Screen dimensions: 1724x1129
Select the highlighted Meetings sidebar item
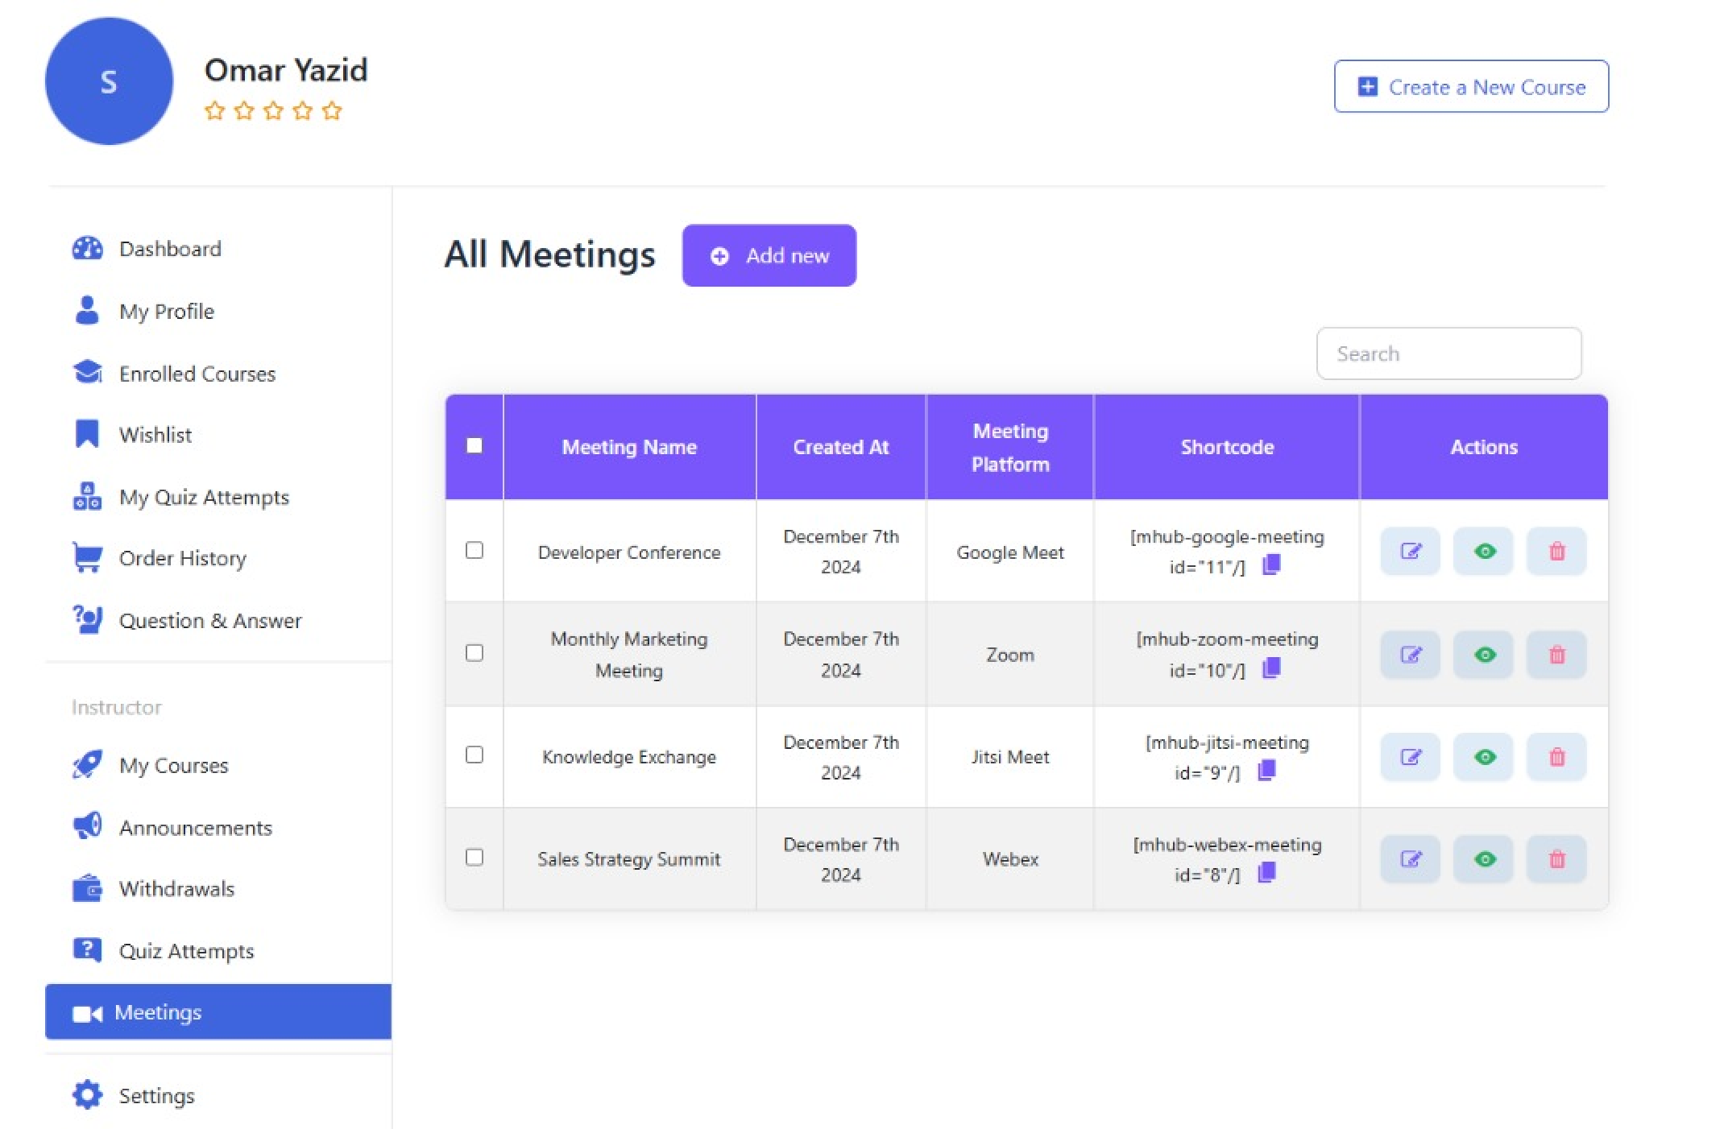[x=218, y=1012]
